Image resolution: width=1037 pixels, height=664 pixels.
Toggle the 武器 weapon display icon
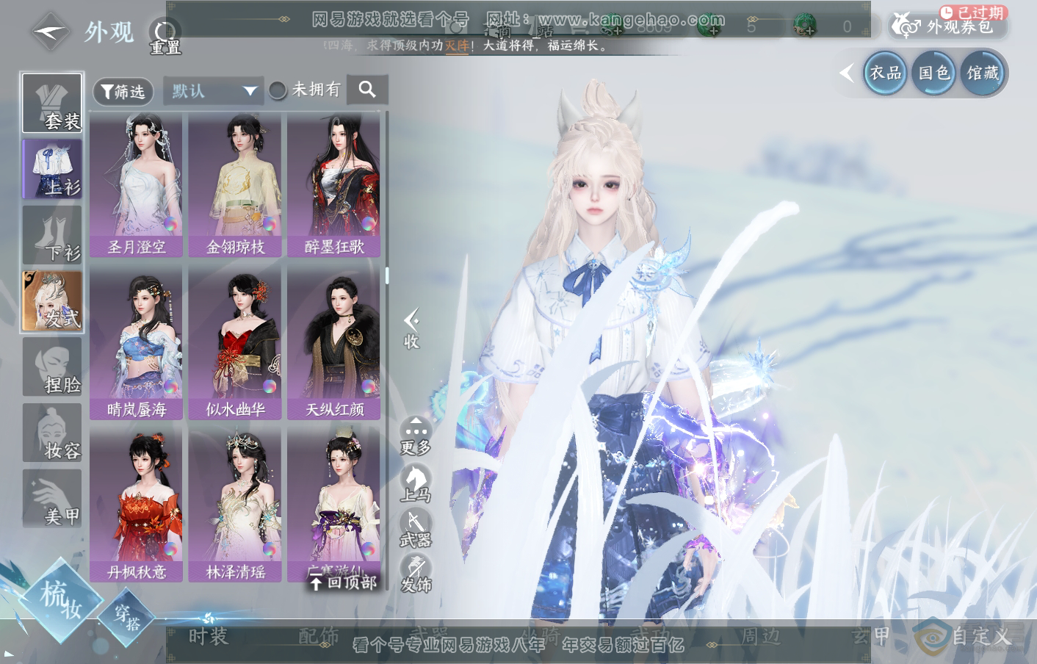[416, 529]
